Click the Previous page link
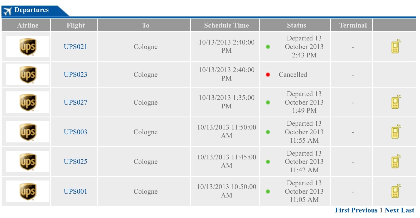Image resolution: width=420 pixels, height=218 pixels. (x=364, y=210)
